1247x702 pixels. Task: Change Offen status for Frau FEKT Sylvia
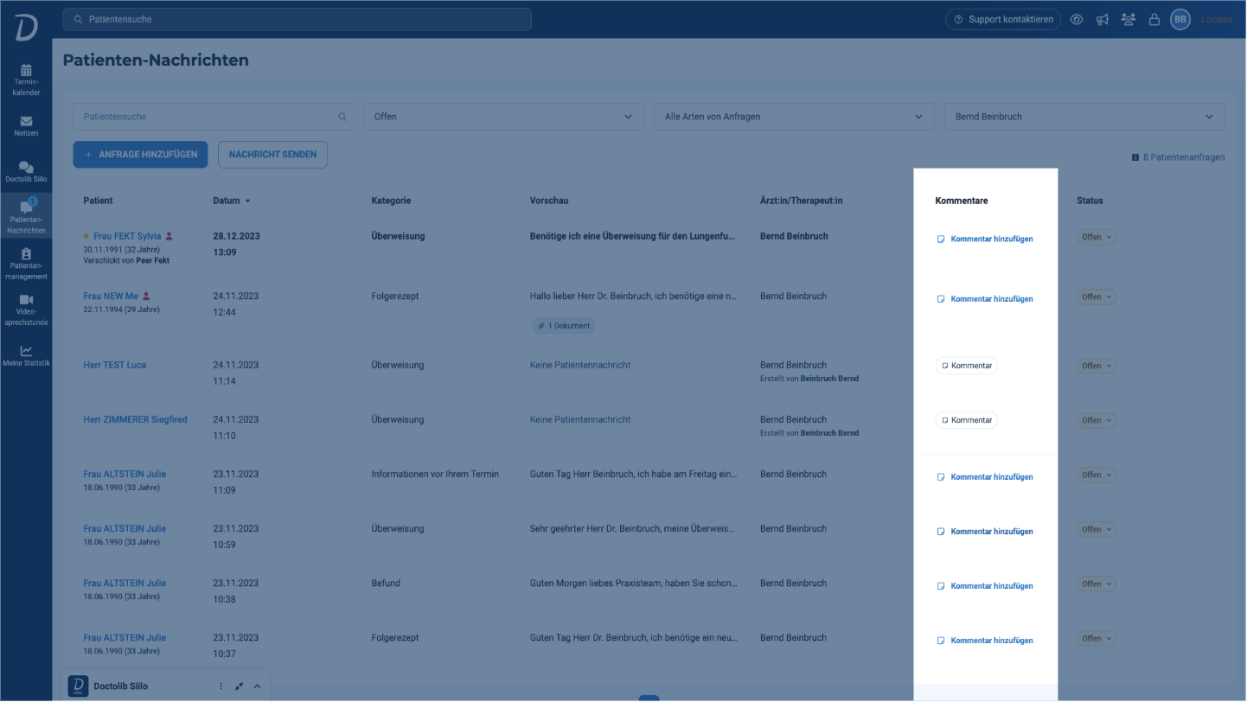(x=1097, y=237)
